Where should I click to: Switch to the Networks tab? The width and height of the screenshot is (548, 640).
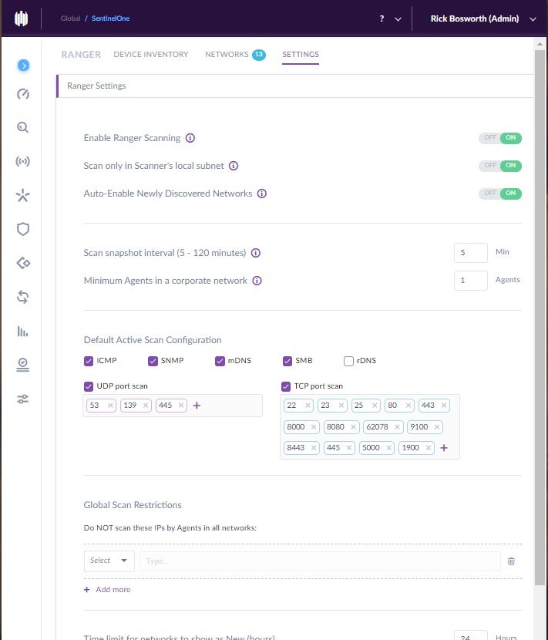pos(227,55)
